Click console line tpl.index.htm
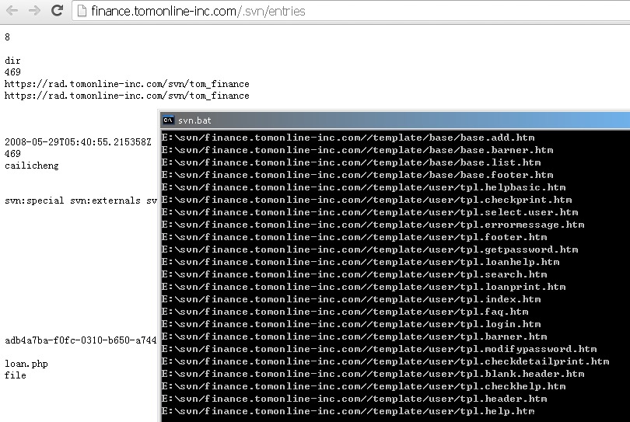This screenshot has height=422, width=630. coord(351,299)
